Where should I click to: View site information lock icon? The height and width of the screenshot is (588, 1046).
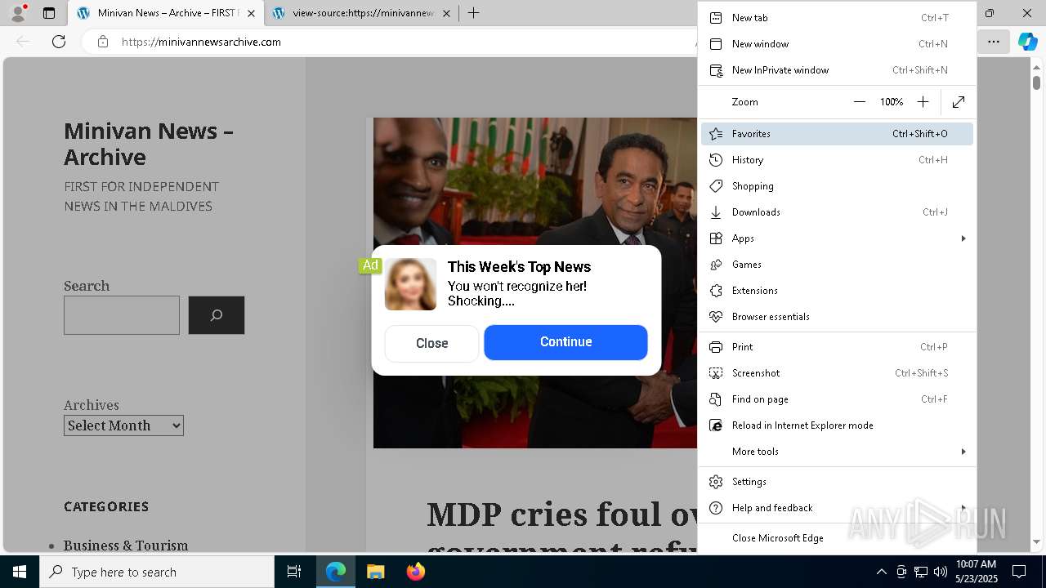[103, 42]
